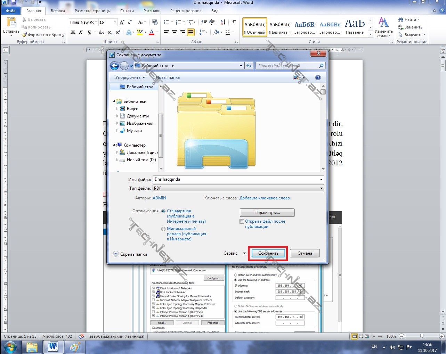Justify text alignment icon
The width and height of the screenshot is (446, 354).
pyautogui.click(x=190, y=32)
